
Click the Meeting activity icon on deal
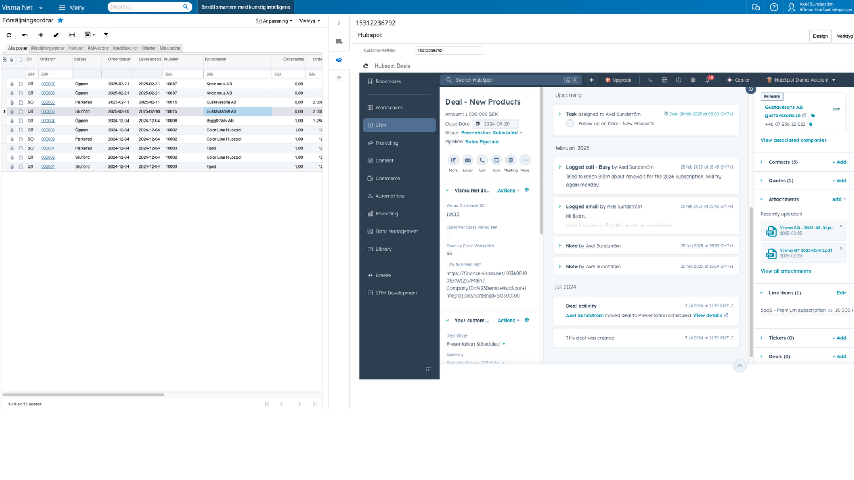point(510,160)
